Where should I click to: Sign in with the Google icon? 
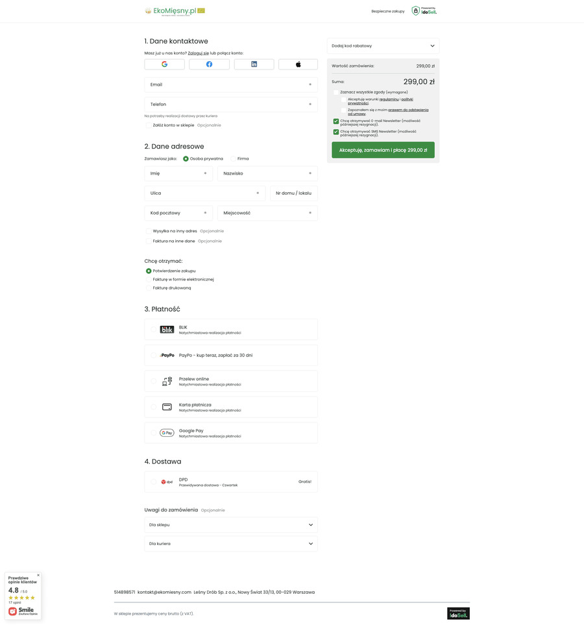(164, 64)
